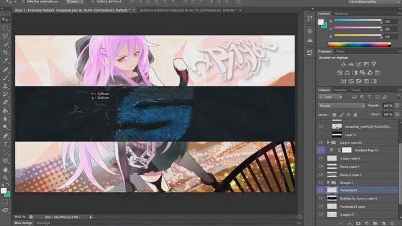Open the Mini Bridge tab
Screen dimensions: 402x226
pos(23,223)
